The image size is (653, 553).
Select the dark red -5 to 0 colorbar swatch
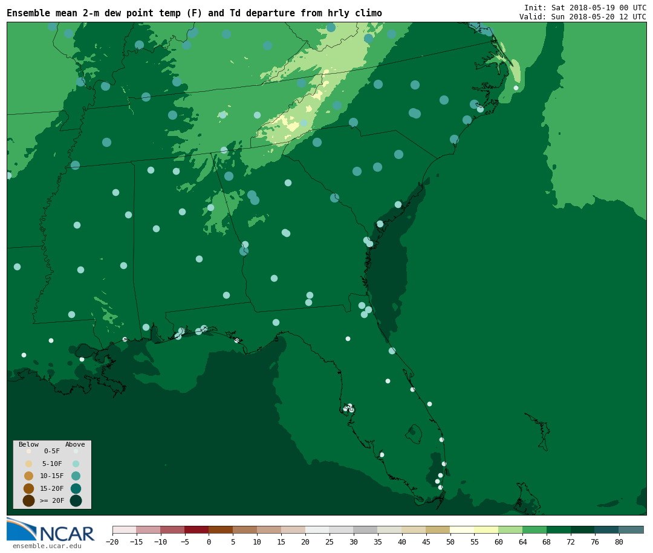point(197,530)
